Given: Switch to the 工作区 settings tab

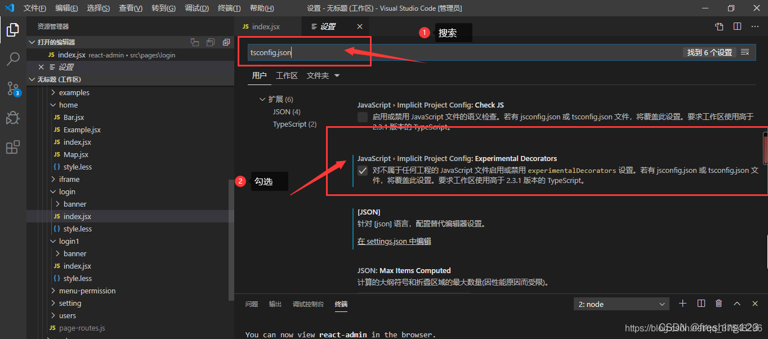Looking at the screenshot, I should 287,75.
